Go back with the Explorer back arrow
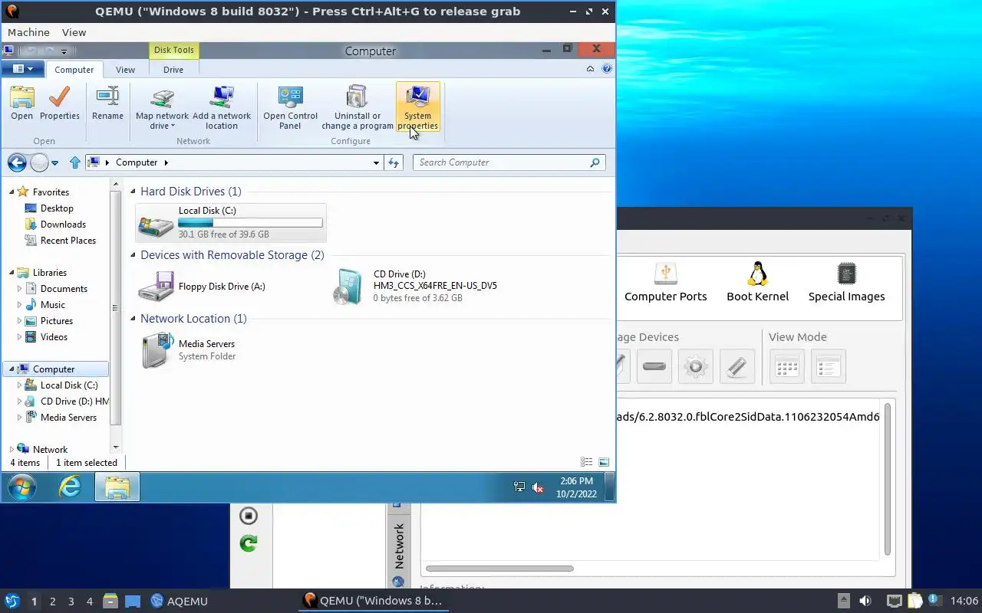Screen dimensions: 982x613 (x=17, y=162)
